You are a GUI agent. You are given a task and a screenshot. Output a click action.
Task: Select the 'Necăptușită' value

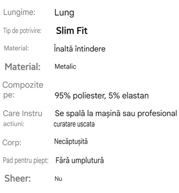[71, 142]
